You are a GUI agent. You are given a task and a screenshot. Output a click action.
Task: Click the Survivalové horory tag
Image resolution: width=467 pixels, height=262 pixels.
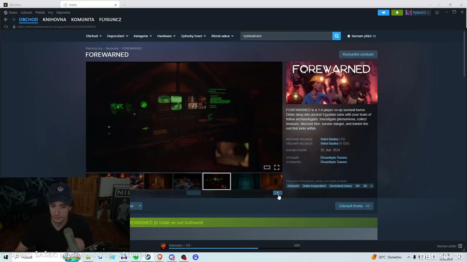pos(341,186)
